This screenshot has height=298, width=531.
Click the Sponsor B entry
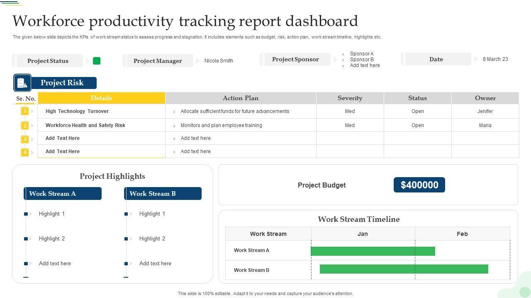[362, 60]
